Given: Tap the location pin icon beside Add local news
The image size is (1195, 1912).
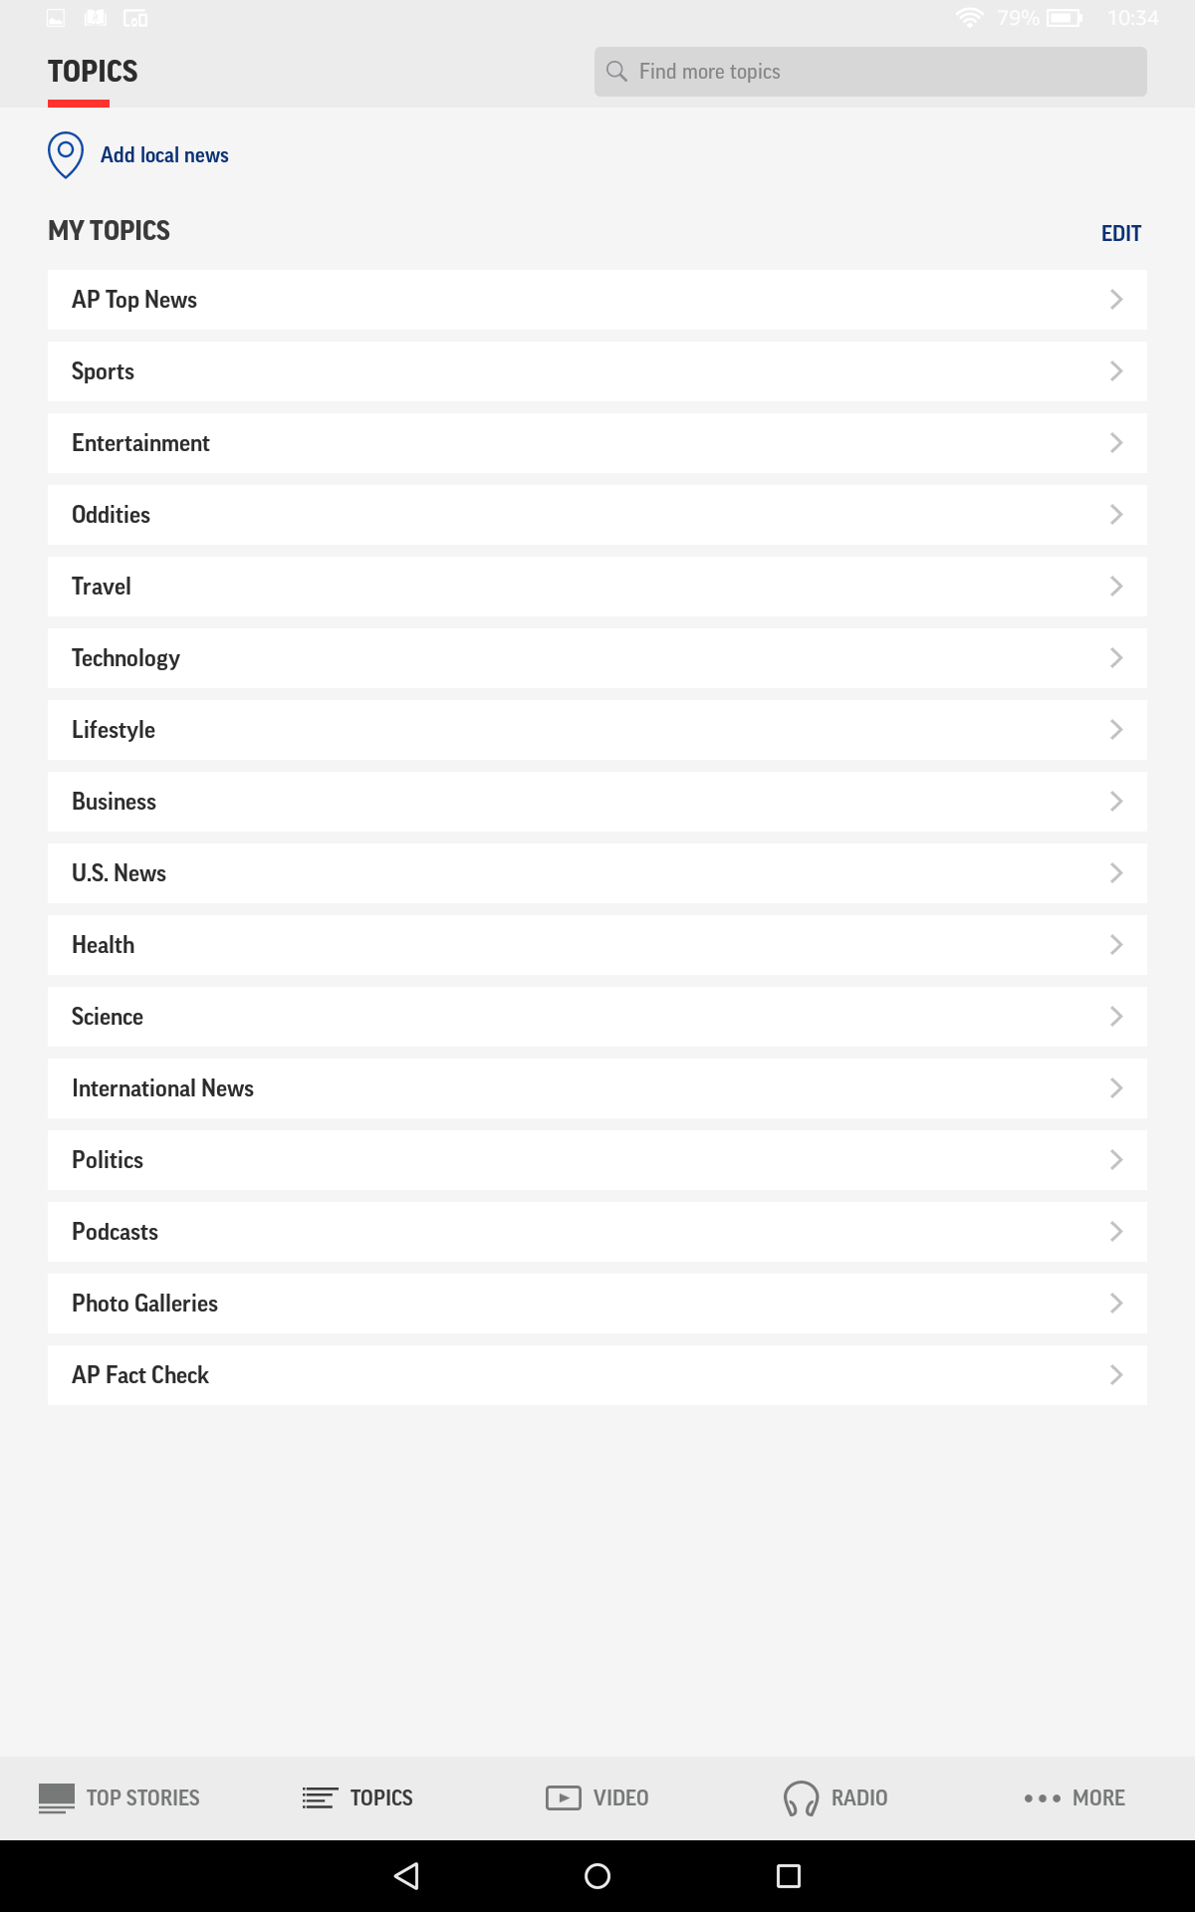Looking at the screenshot, I should pyautogui.click(x=65, y=154).
